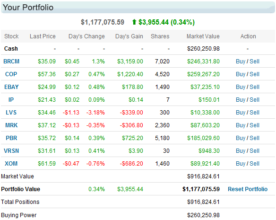
Task: Click the Market Value column header
Action: pos(203,36)
